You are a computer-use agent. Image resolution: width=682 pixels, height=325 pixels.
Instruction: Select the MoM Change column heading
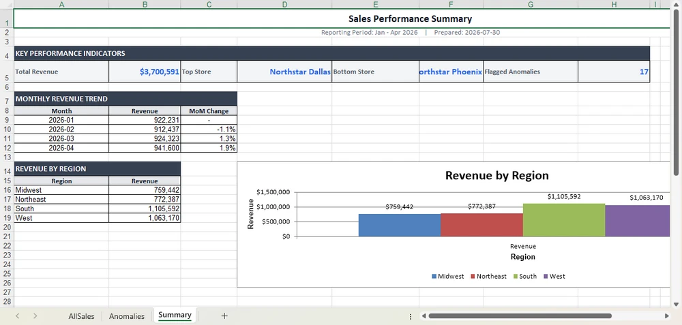tap(209, 111)
